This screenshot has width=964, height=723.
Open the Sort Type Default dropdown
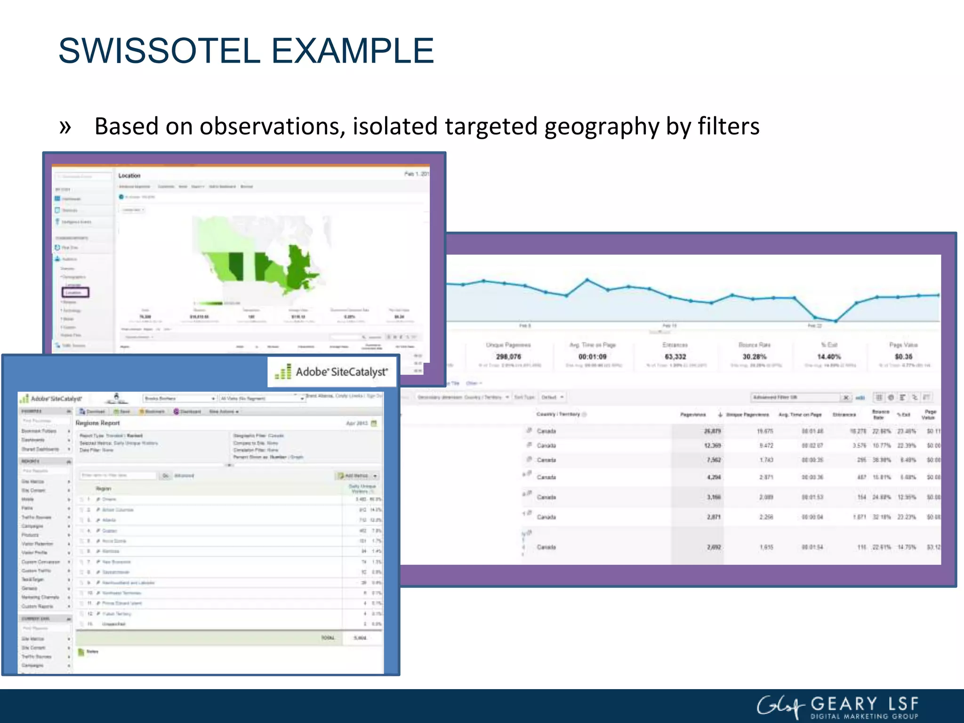tap(552, 397)
